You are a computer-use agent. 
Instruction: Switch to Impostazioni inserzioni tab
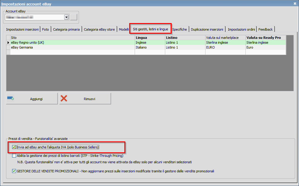coord(22,29)
